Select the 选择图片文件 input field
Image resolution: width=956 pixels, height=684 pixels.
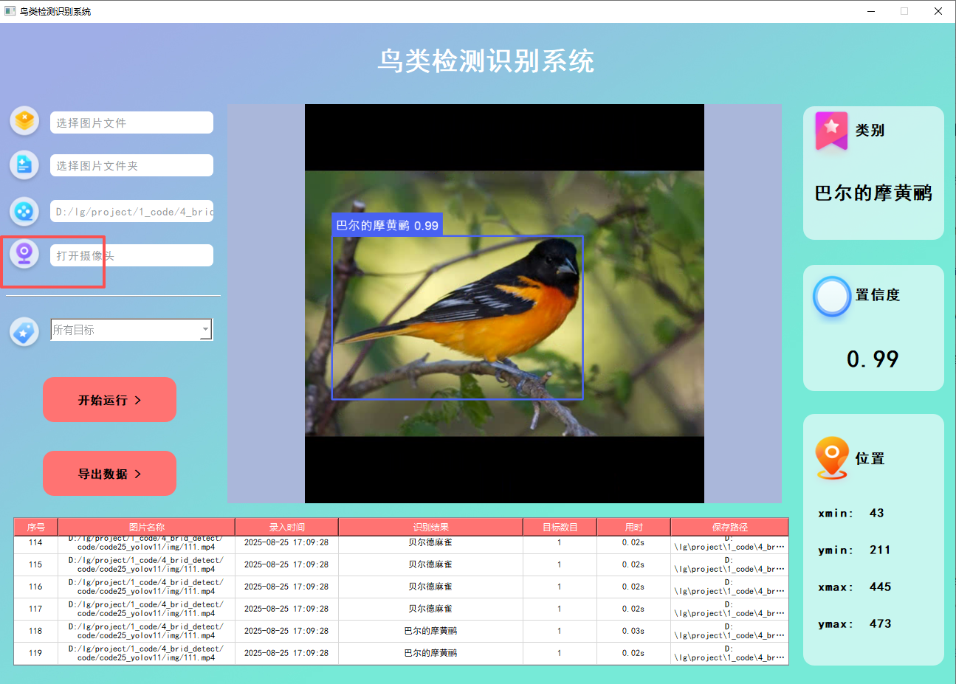tap(131, 122)
